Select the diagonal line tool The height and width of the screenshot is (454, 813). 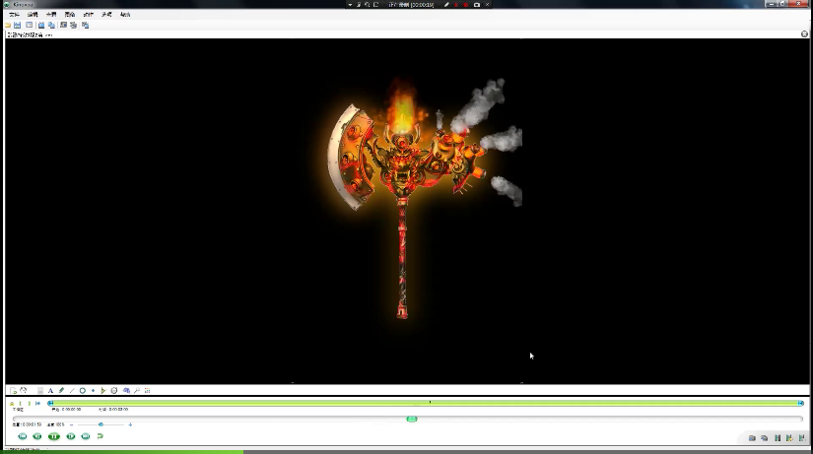coord(72,390)
